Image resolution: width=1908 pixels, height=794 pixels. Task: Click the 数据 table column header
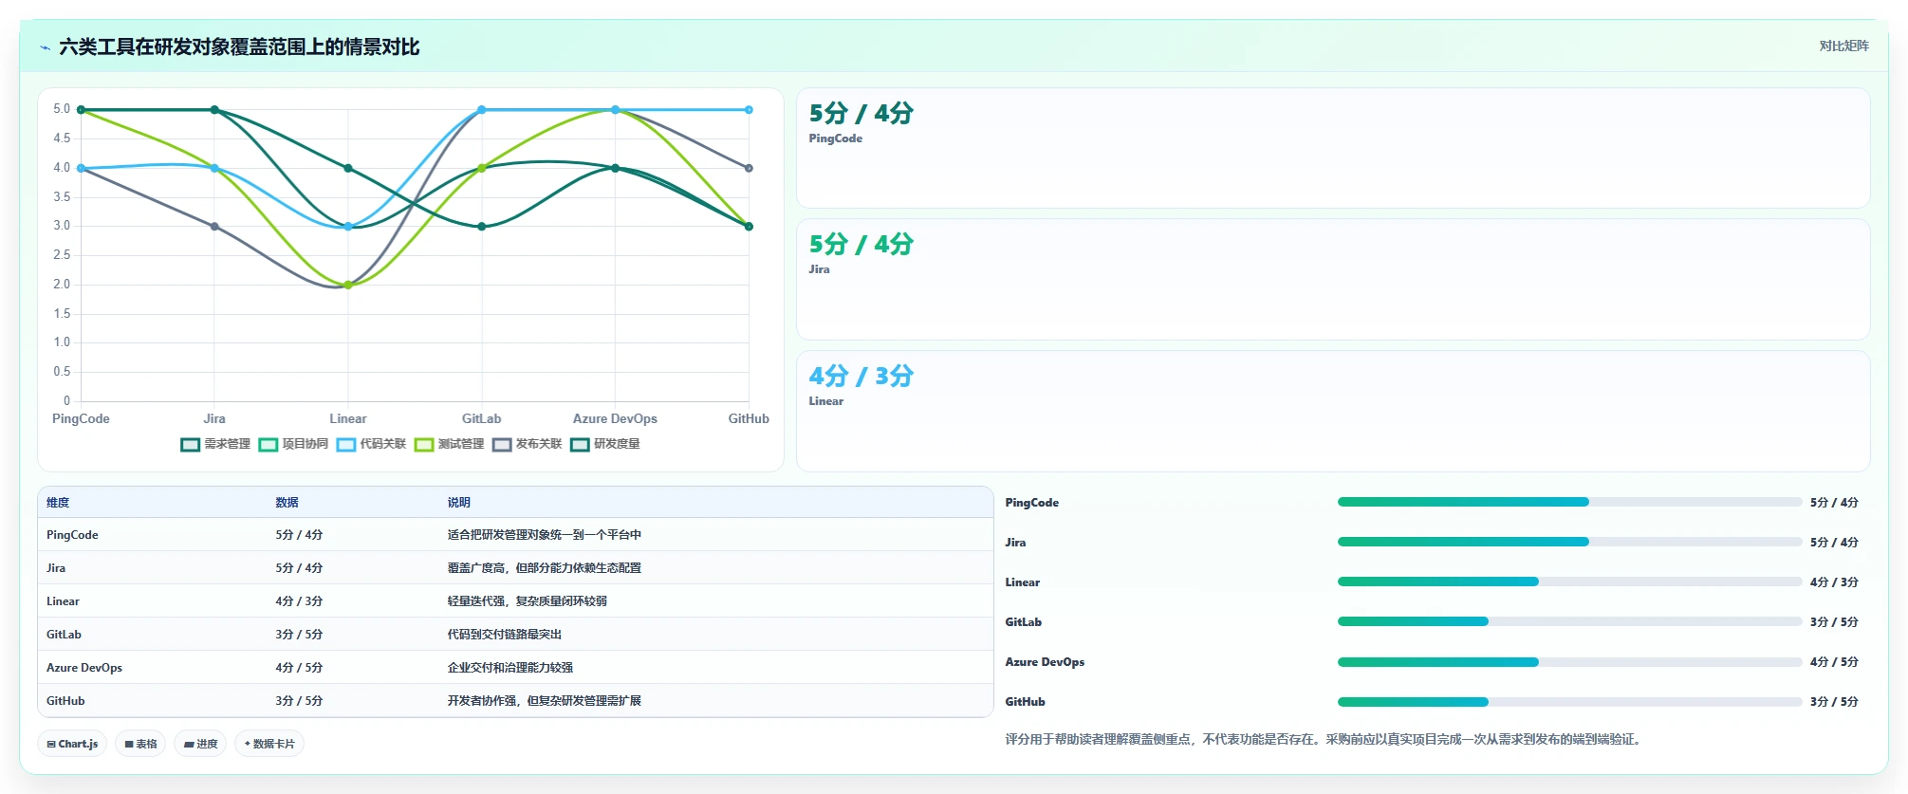tap(287, 503)
